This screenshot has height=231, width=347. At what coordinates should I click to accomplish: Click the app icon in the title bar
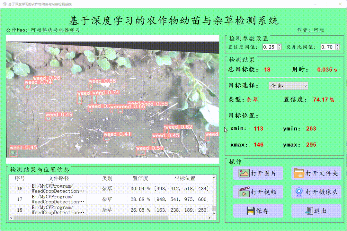[x=4, y=4]
